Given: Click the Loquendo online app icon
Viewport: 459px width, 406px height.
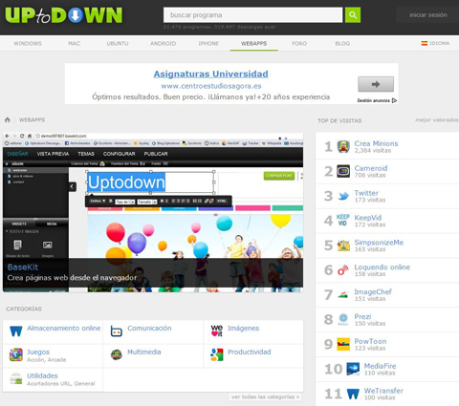Looking at the screenshot, I should (x=343, y=270).
